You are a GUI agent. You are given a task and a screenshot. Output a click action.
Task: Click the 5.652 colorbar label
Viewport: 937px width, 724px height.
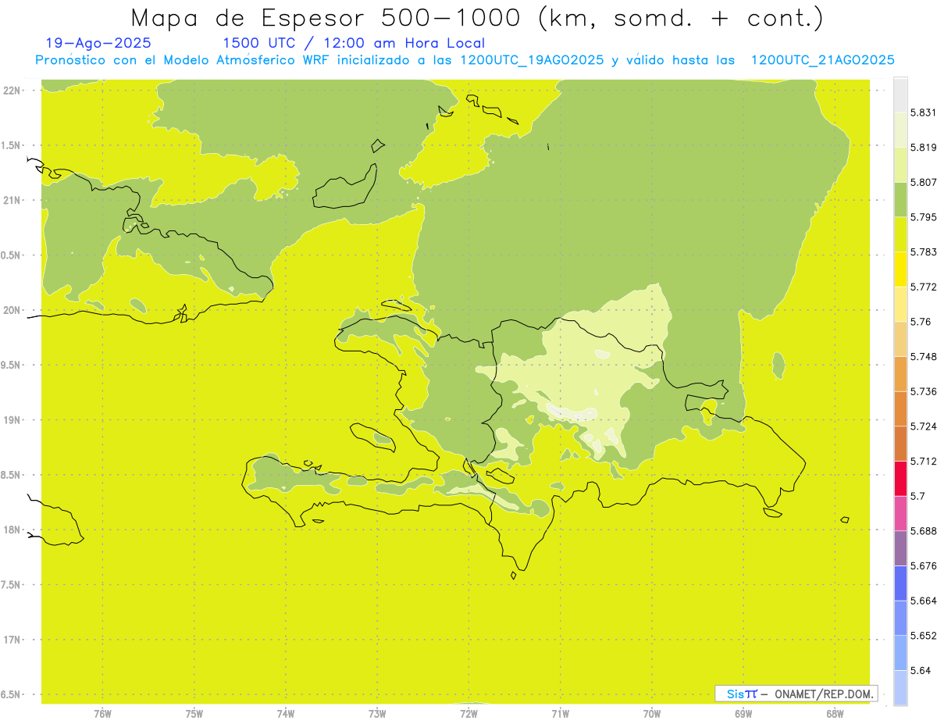point(923,636)
